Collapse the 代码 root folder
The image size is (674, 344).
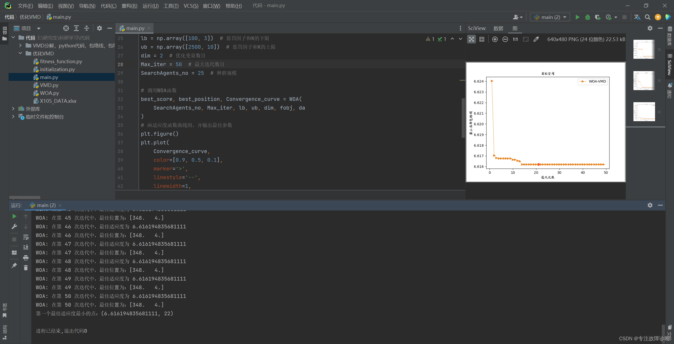[x=13, y=38]
